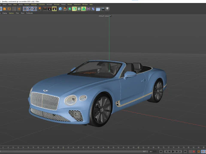The height and width of the screenshot is (154, 206).
Task: Open the viewport Options menu
Action: point(12,13)
